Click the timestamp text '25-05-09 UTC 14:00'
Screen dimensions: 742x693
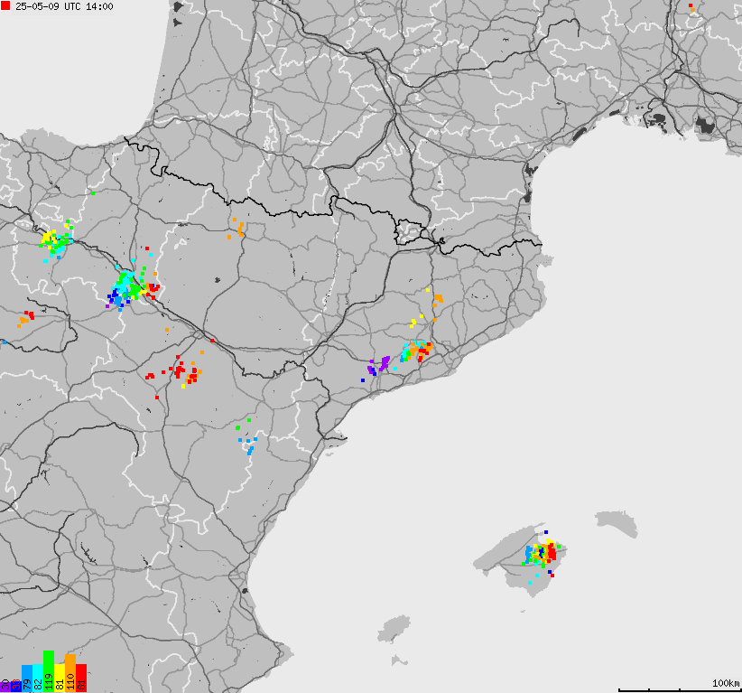coord(64,6)
